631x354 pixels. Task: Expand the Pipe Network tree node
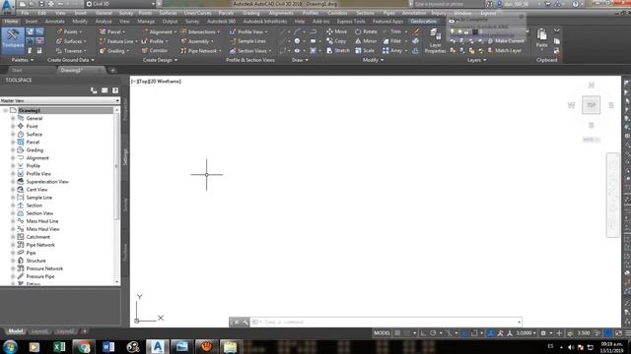click(13, 245)
